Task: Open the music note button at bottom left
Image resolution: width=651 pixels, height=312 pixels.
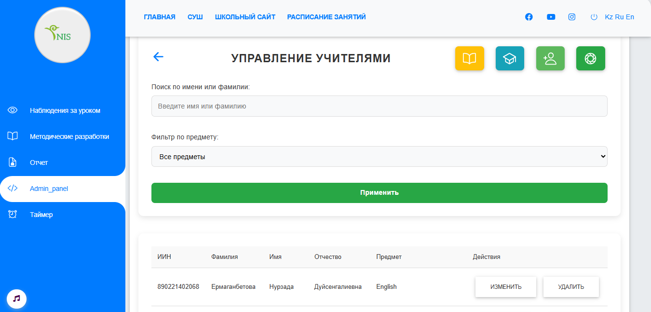Action: tap(16, 298)
